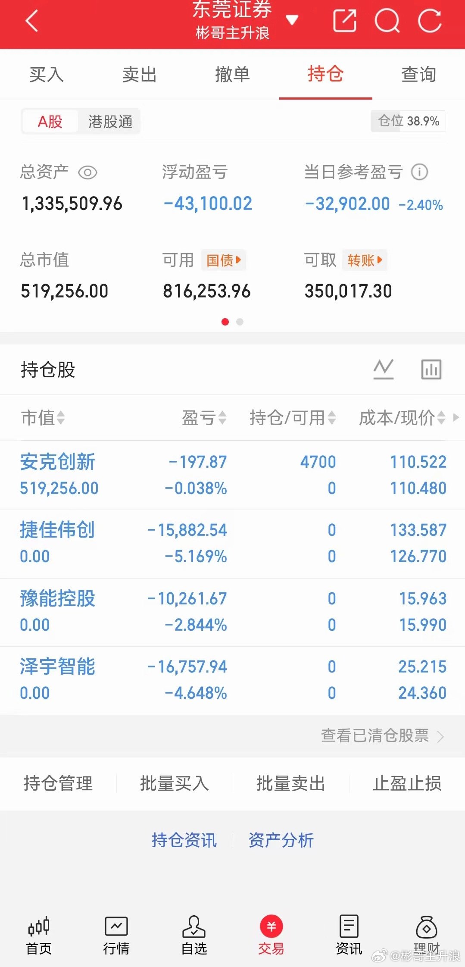Expand the account selector arrow next to 东莞证券

click(x=292, y=20)
